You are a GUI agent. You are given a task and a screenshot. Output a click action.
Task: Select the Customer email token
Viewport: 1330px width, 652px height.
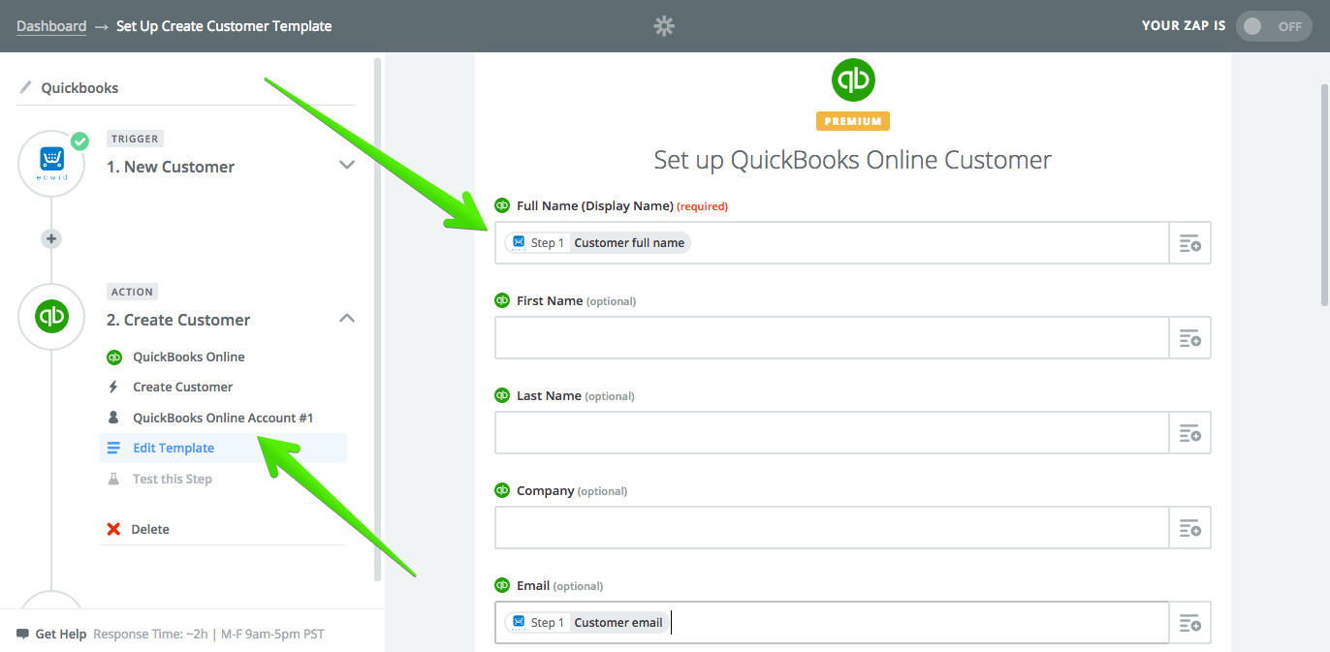(x=587, y=623)
